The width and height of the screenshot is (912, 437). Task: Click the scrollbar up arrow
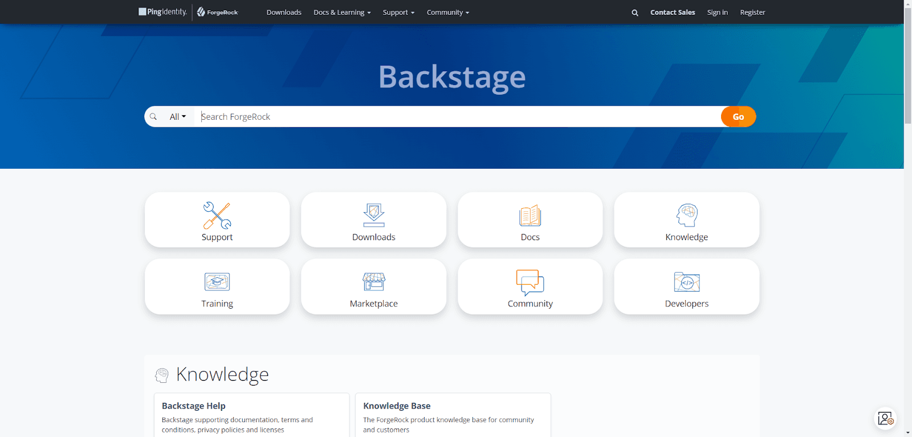coord(908,3)
